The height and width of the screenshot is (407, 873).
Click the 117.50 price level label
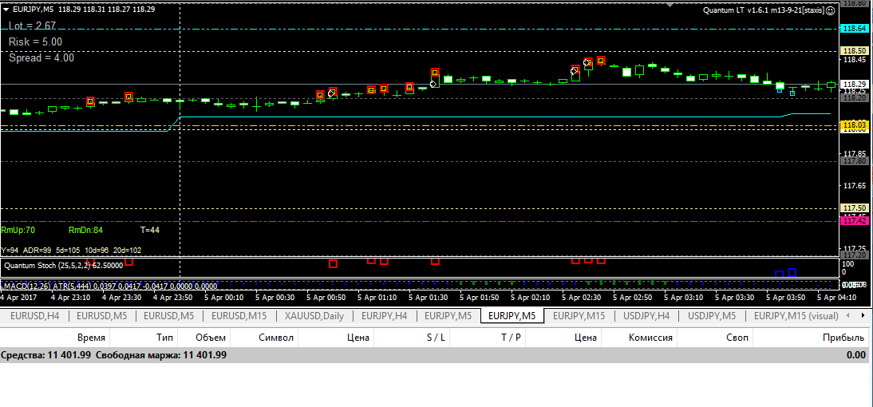(x=855, y=207)
